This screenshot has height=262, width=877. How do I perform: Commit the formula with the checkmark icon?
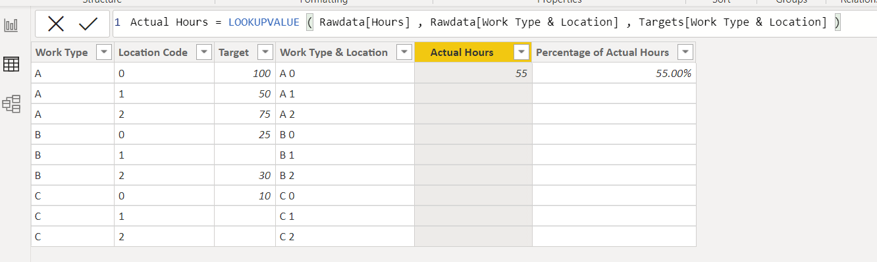click(x=88, y=24)
